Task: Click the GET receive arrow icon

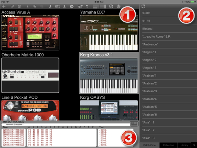Action: [x=64, y=6]
